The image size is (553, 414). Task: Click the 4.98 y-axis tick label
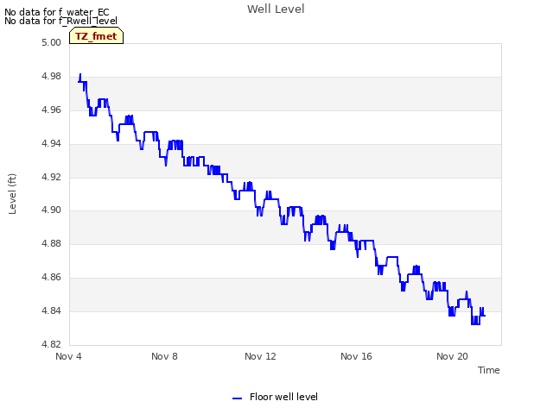51,77
